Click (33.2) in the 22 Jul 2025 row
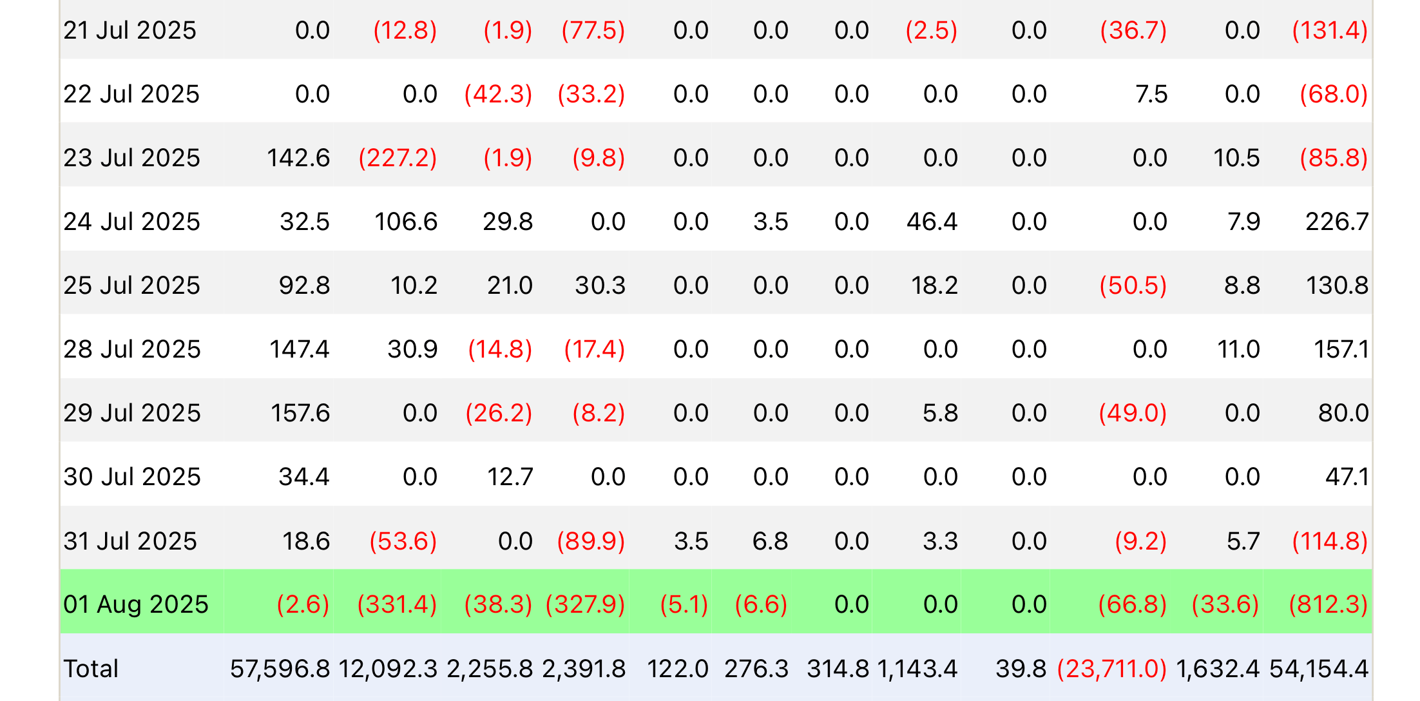This screenshot has width=1420, height=701. pyautogui.click(x=591, y=94)
